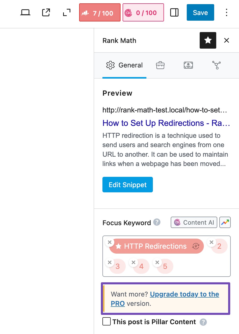239x334 pixels.
Task: Unpin Rank Math star from toolbar
Action: [208, 40]
